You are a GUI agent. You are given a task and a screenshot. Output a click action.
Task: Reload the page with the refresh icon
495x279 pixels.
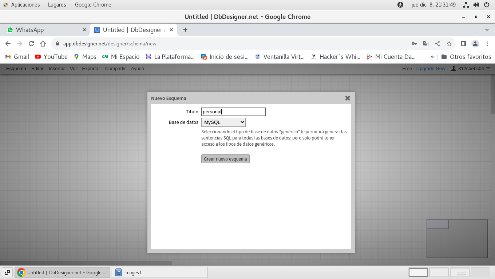pos(31,44)
